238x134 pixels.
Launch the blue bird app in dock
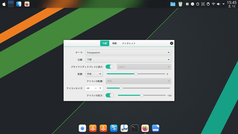[x=114, y=128]
